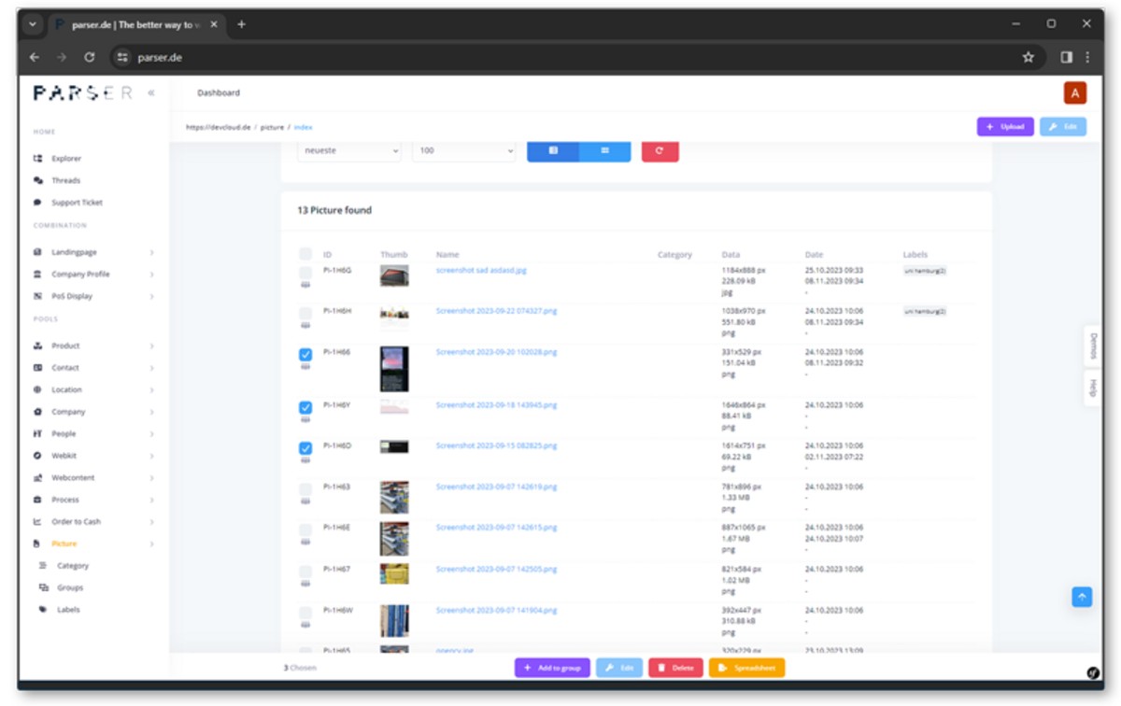Image resolution: width=1121 pixels, height=706 pixels.
Task: Click the Edit button beside Delete
Action: click(619, 668)
